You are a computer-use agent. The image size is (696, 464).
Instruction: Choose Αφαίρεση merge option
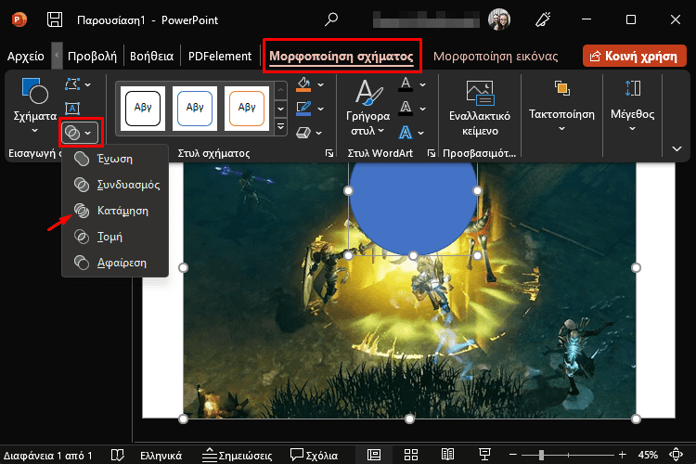[x=115, y=263]
